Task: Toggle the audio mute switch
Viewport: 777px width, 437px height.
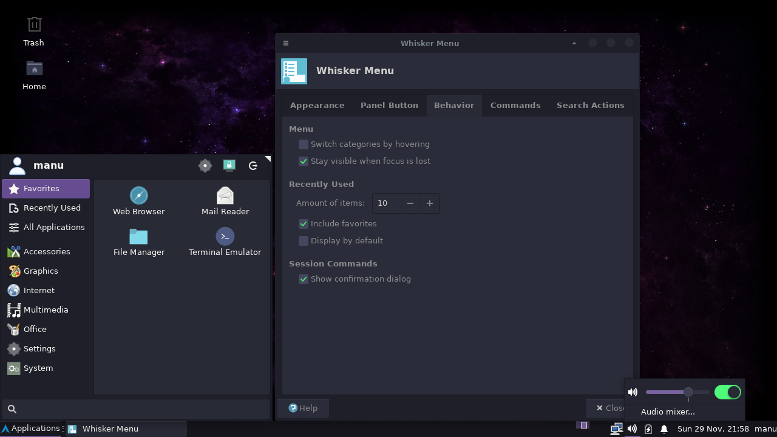Action: (727, 392)
